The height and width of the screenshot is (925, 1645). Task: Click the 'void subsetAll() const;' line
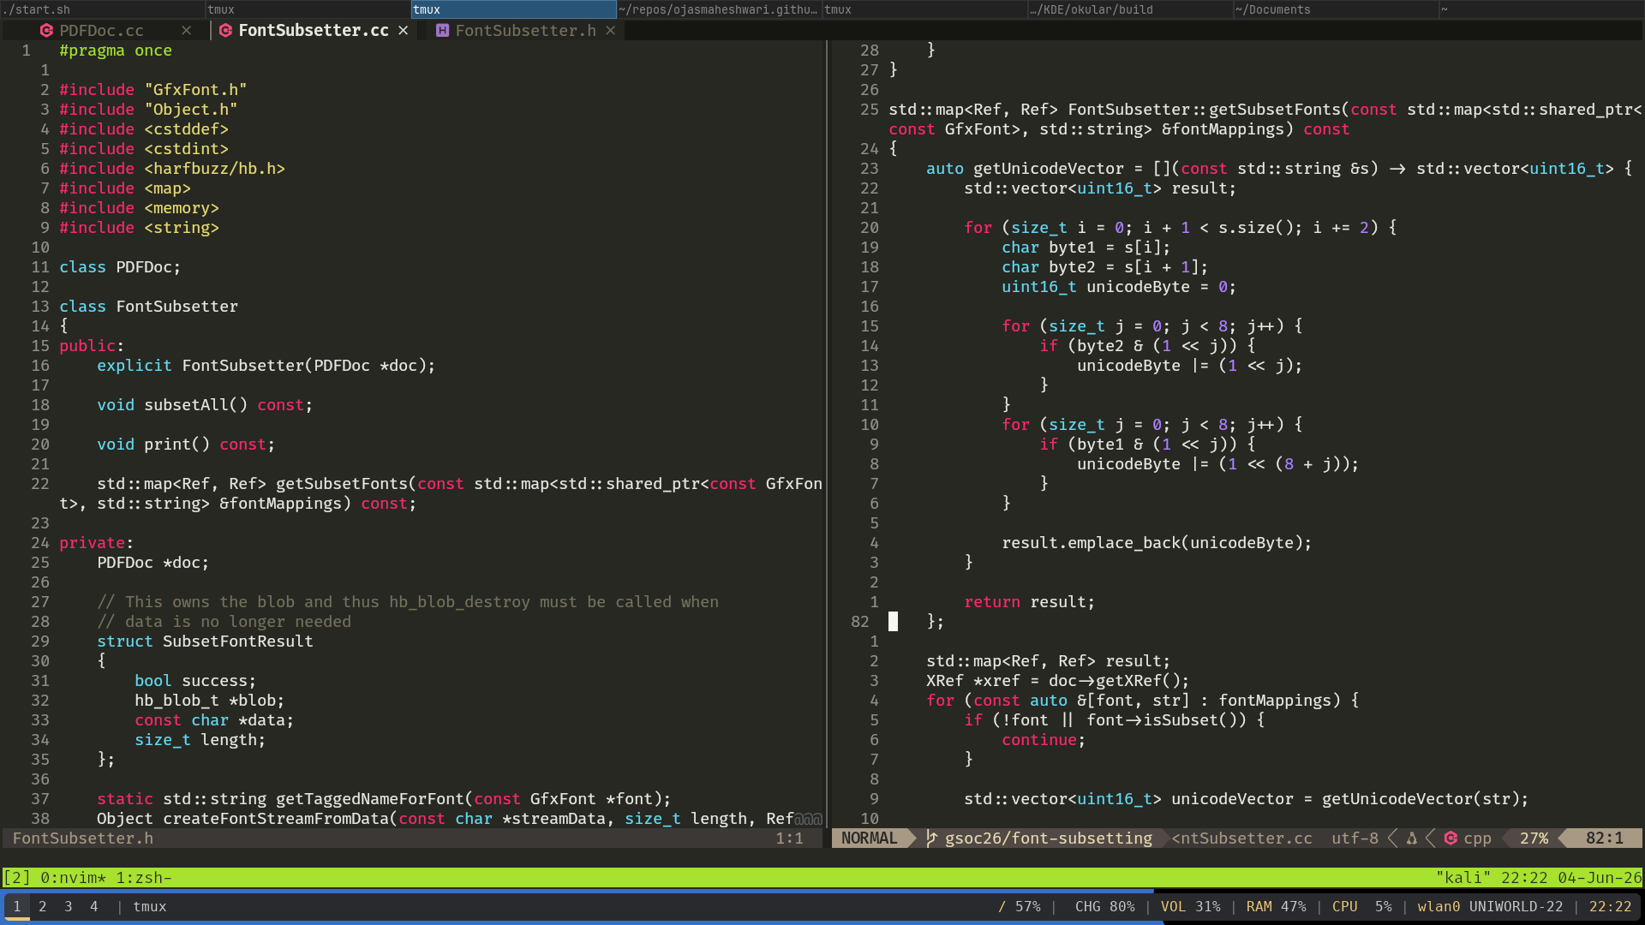tap(205, 405)
